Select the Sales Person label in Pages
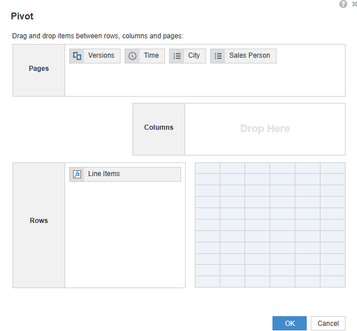Screen dimensions: 357x331 point(250,55)
